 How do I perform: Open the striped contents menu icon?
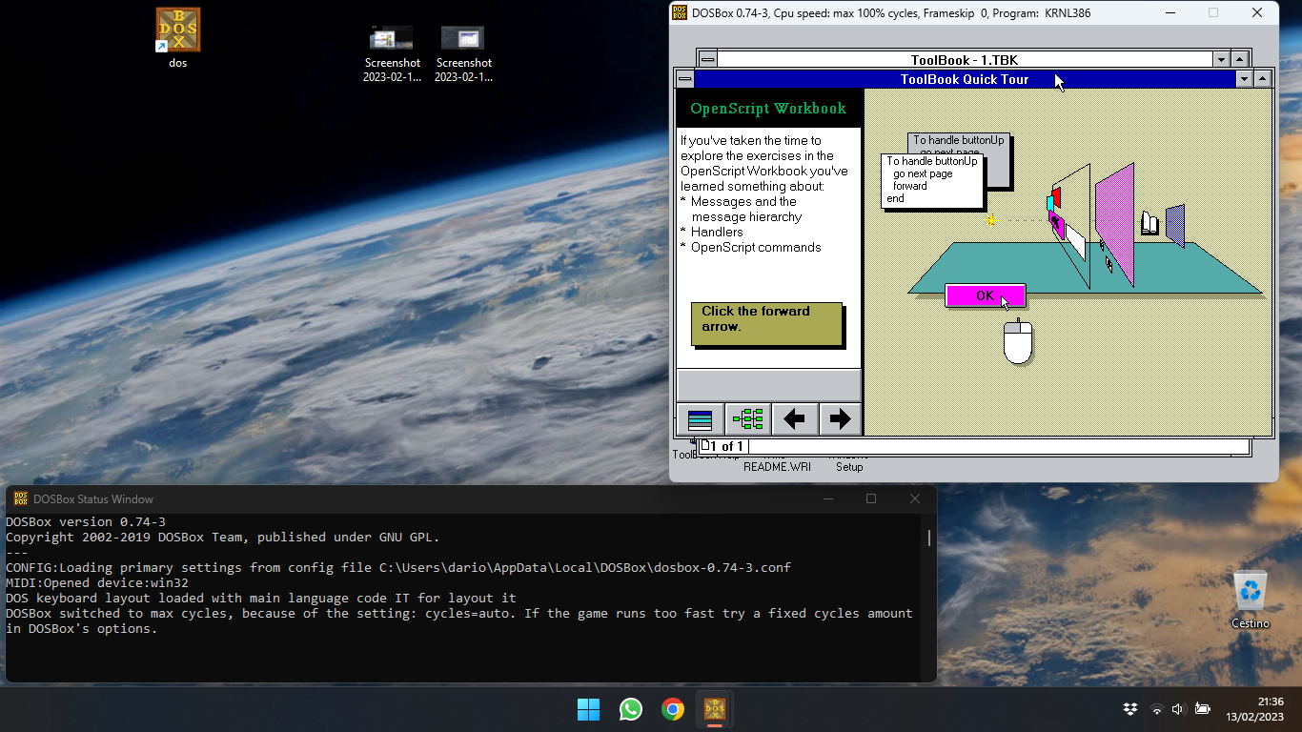(701, 418)
